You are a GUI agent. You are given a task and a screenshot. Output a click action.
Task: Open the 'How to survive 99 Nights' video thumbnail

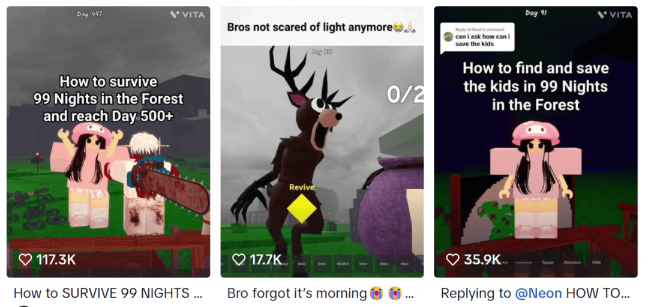[108, 142]
